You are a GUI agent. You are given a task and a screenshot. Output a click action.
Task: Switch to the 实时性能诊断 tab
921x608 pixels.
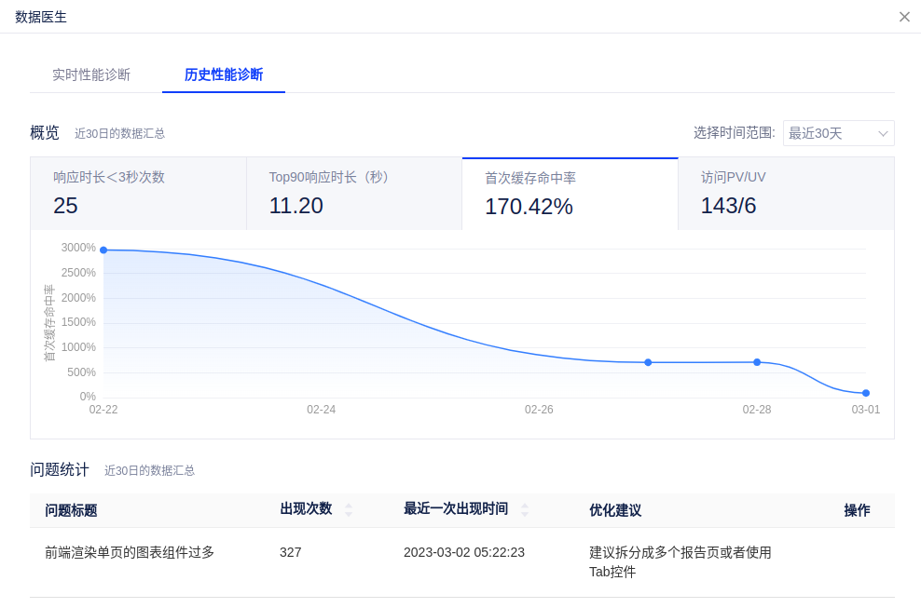[91, 74]
